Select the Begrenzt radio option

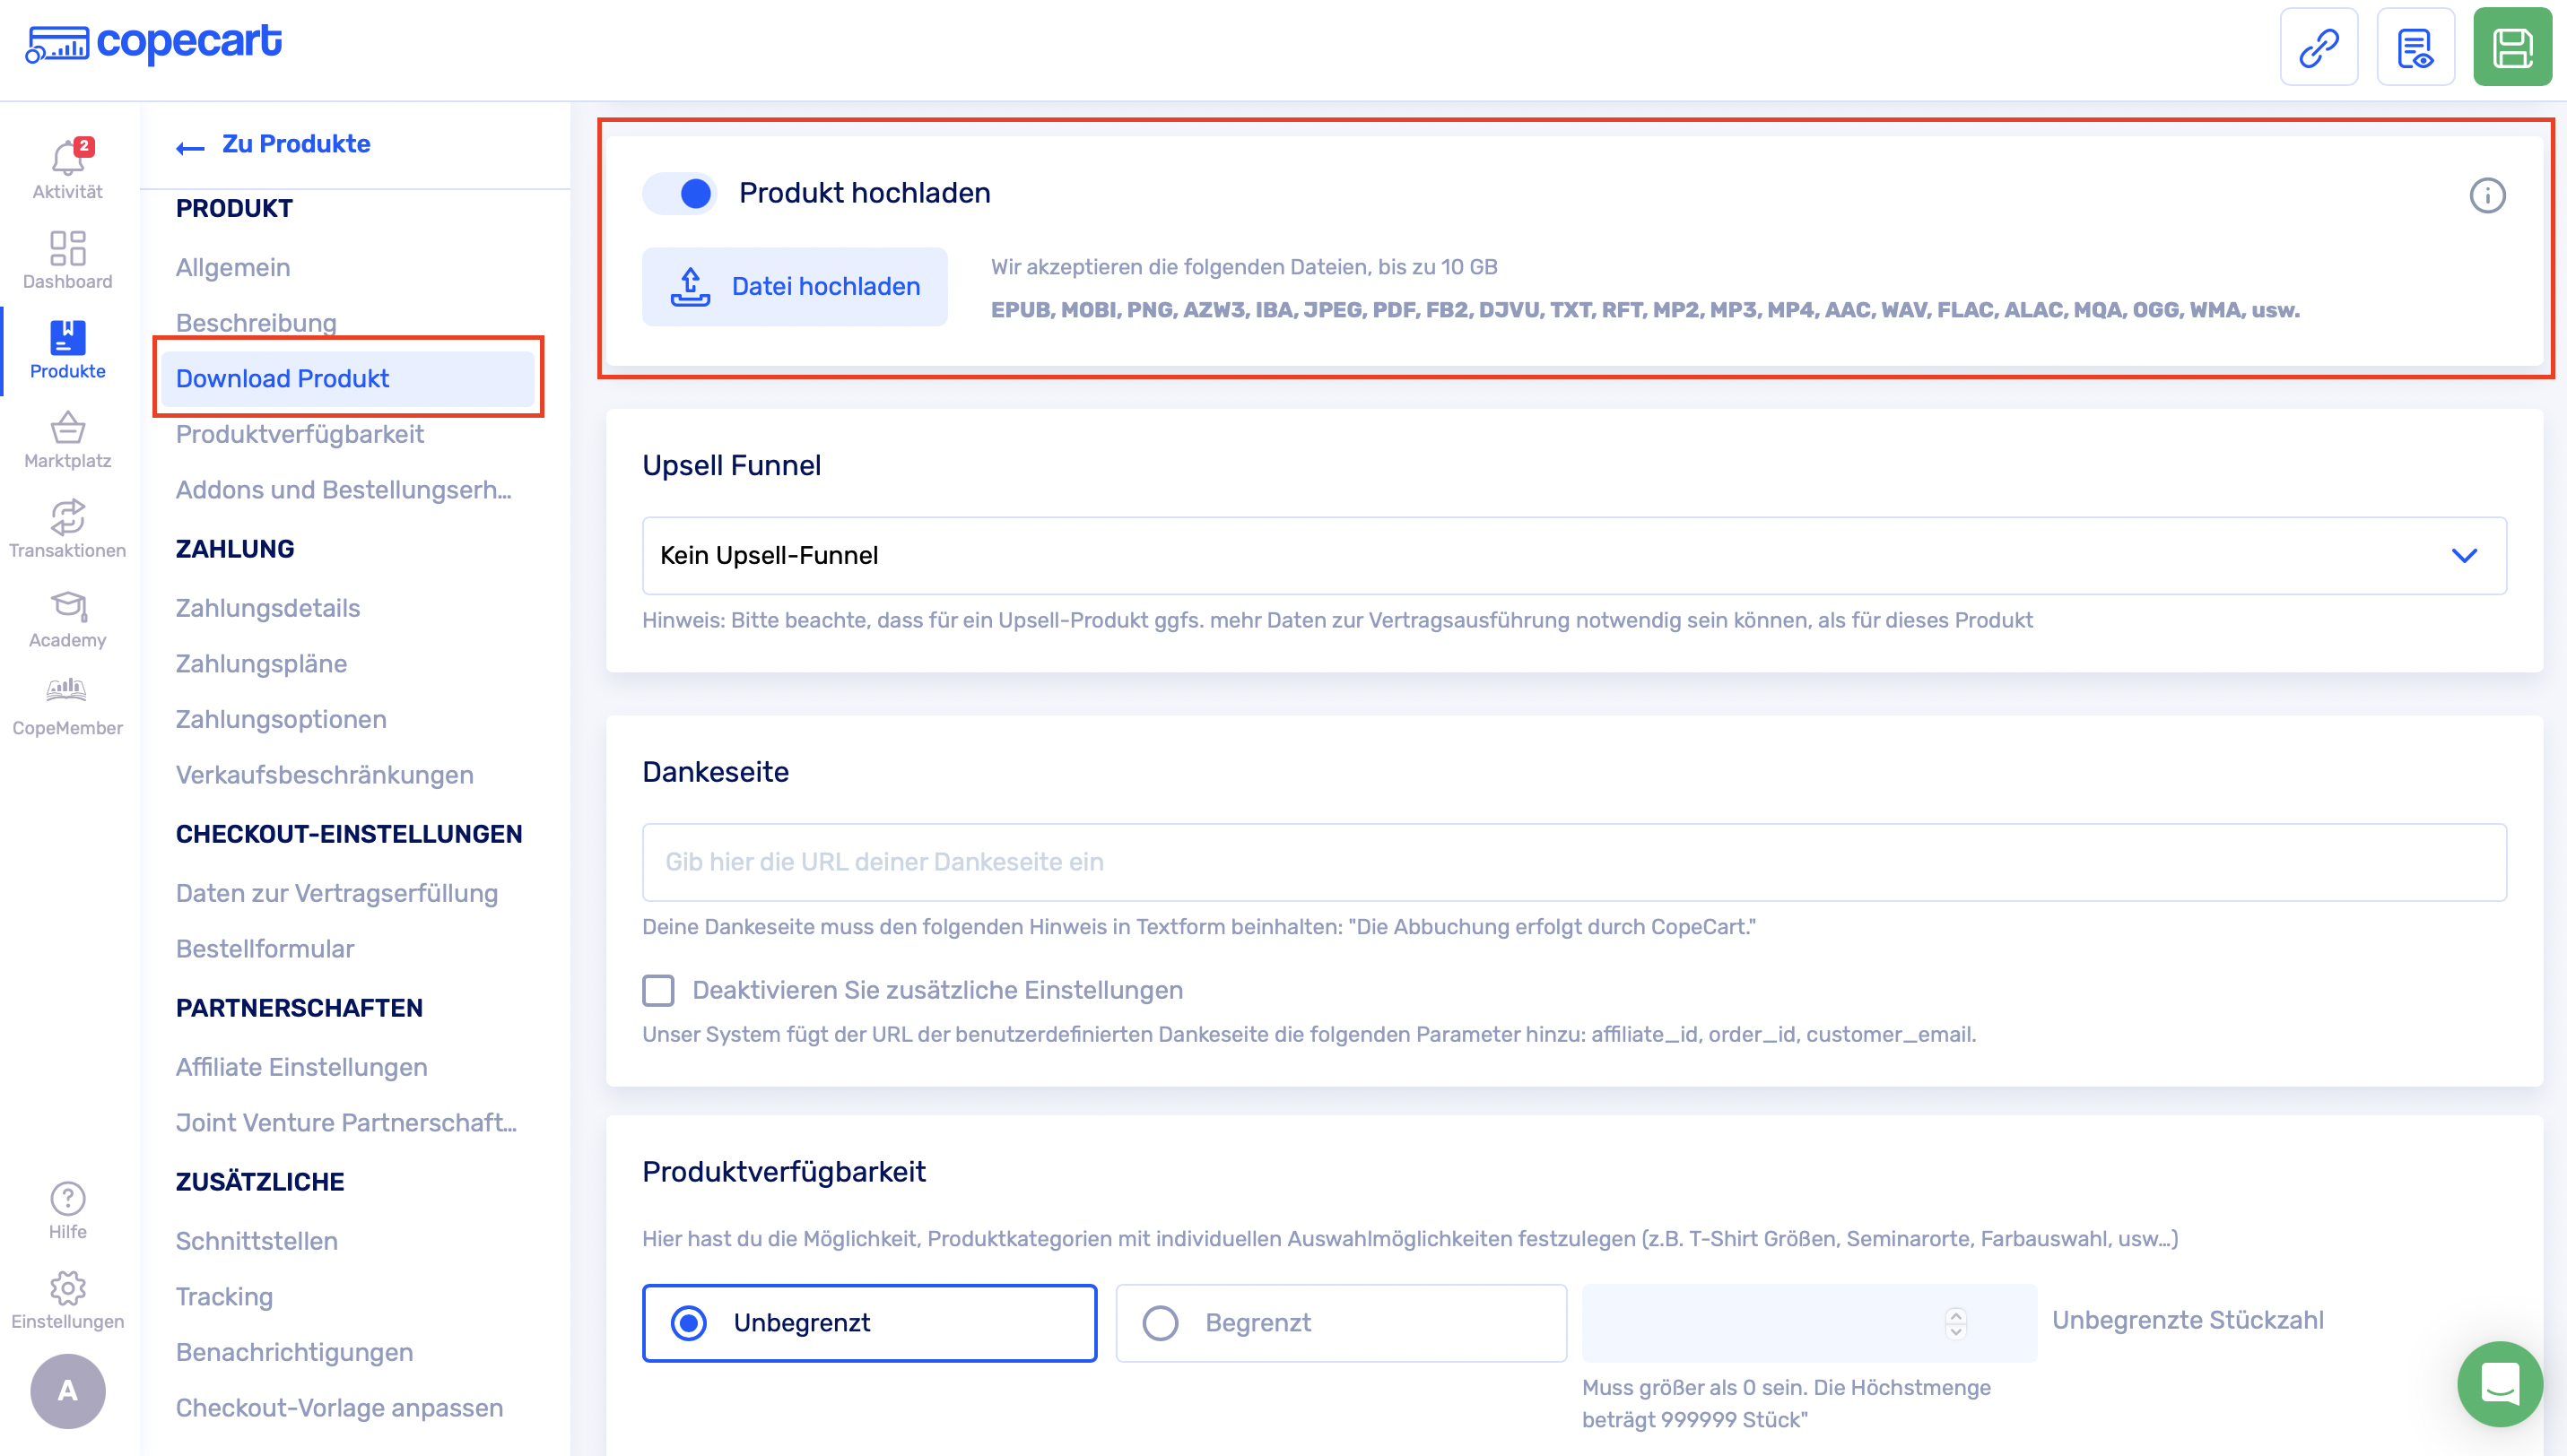[x=1161, y=1323]
